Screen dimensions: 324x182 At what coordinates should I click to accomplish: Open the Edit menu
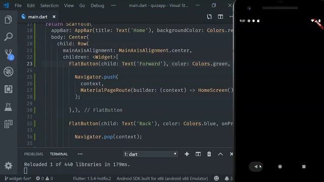31,6
